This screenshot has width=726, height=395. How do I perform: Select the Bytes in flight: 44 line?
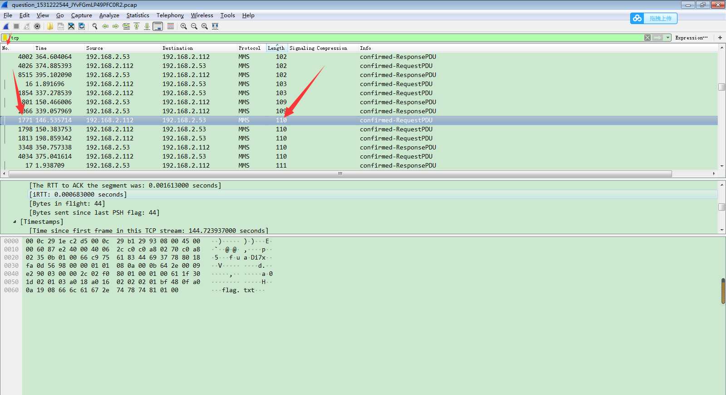(67, 203)
